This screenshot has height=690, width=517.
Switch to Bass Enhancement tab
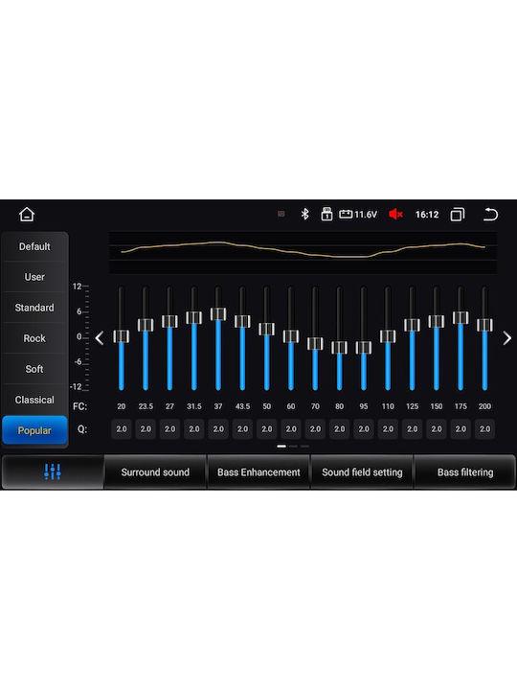click(258, 471)
